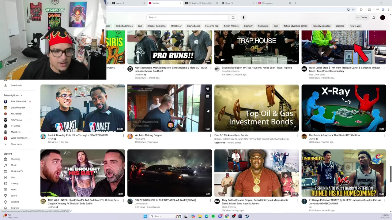392x220 pixels.
Task: Open more options for Cocaine Empire video
Action: (298, 200)
